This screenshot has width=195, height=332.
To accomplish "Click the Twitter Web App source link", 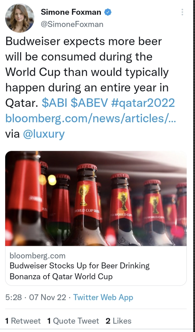I will [103, 297].
